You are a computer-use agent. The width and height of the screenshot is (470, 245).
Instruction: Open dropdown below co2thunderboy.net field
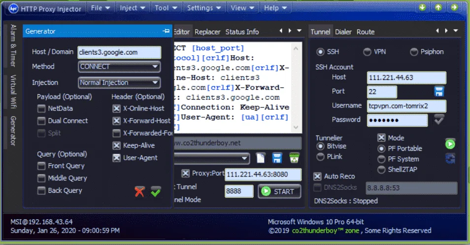[212, 158]
